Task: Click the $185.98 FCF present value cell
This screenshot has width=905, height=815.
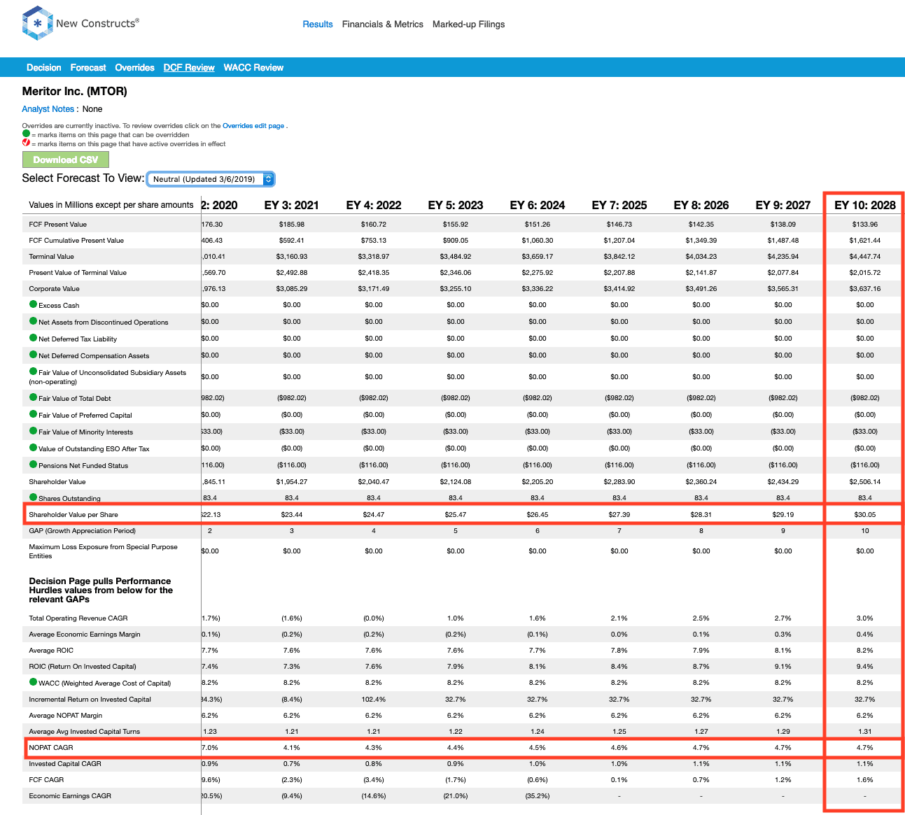Action: pos(292,225)
